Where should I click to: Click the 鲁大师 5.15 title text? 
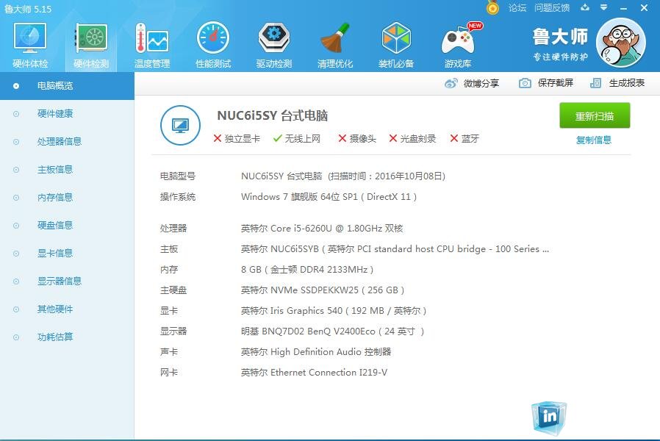[x=28, y=9]
